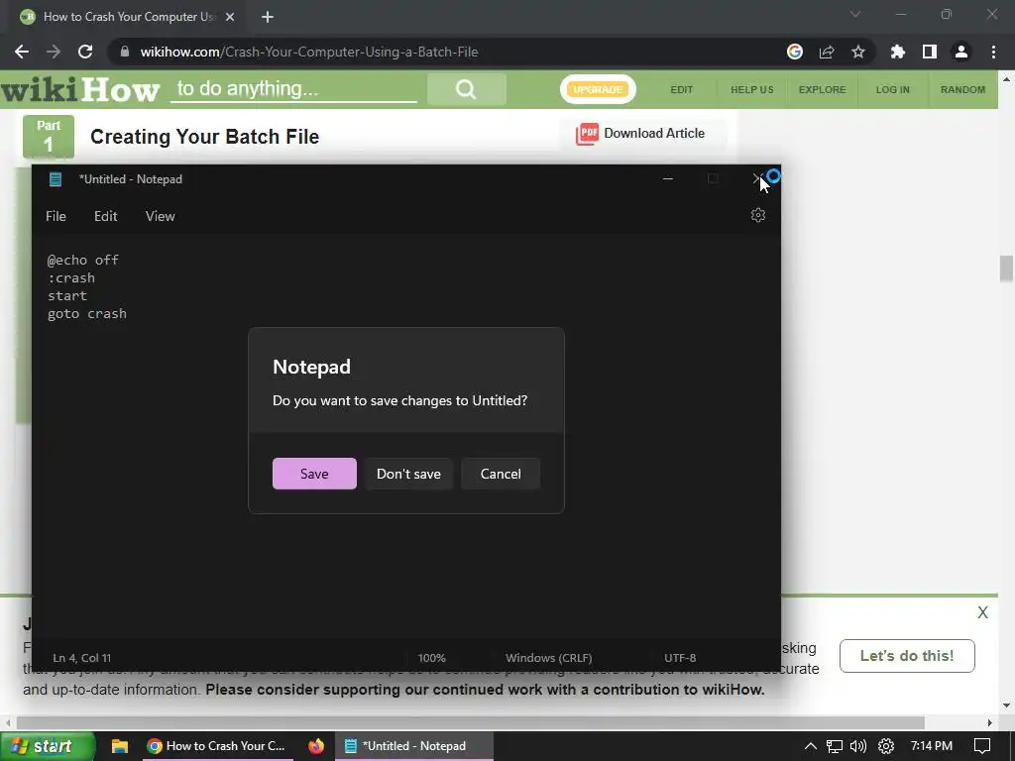Screen dimensions: 1015x761
Task: Select the How to Crash Your Computer tab
Action: (126, 17)
